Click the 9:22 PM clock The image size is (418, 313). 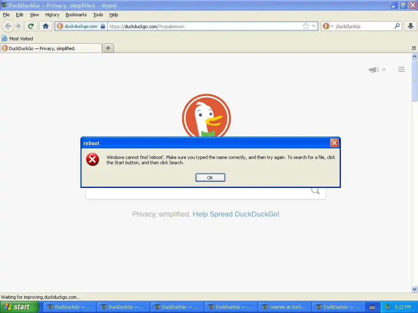pos(403,307)
